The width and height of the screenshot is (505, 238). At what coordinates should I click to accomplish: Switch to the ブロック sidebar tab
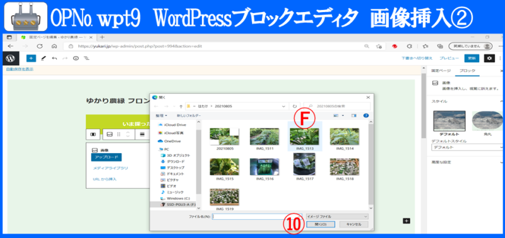pos(467,71)
